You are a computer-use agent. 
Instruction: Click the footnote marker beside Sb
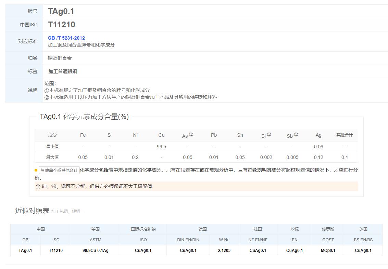(x=296, y=135)
